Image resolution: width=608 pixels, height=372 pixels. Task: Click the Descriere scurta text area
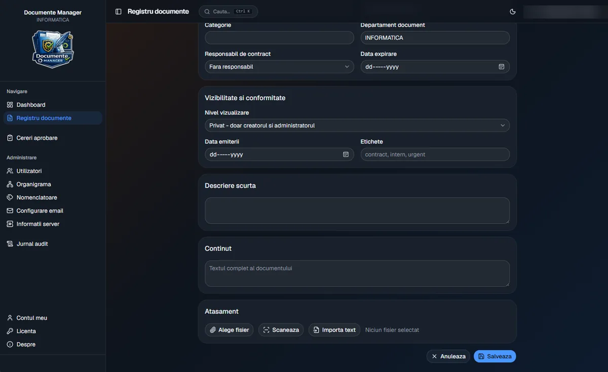[357, 211]
